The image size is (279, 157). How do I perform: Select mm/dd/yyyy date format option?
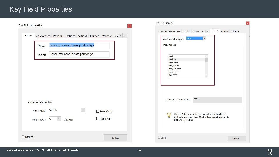click(187, 69)
